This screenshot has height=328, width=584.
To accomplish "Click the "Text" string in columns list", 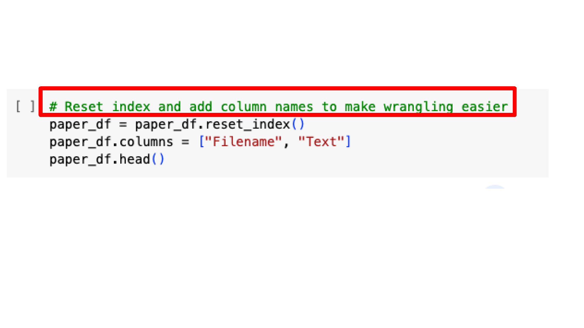I will (x=321, y=142).
